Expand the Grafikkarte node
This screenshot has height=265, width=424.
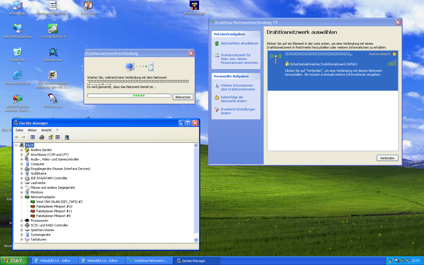(21, 173)
